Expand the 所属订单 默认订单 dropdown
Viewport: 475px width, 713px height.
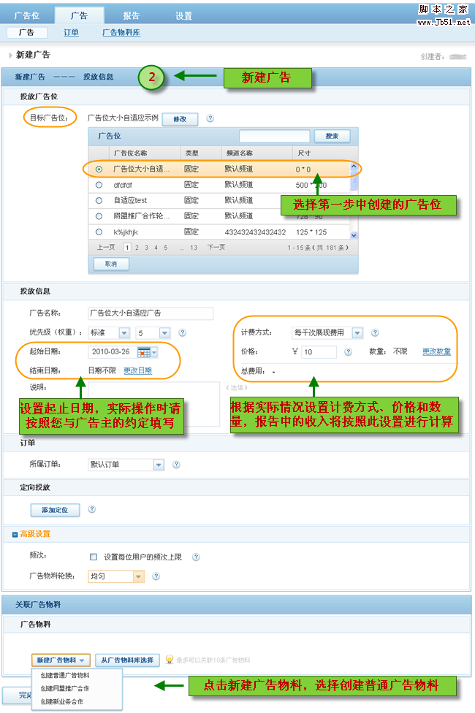159,465
